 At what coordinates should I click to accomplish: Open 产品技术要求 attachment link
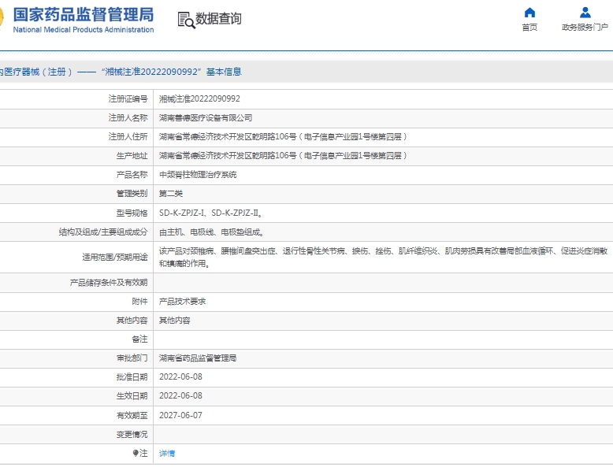pyautogui.click(x=182, y=302)
